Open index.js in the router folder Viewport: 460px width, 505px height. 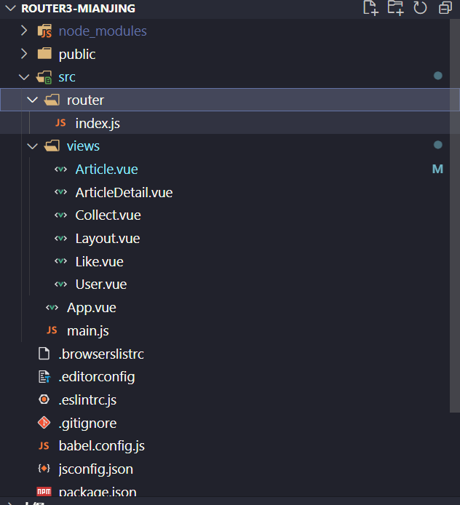(98, 124)
